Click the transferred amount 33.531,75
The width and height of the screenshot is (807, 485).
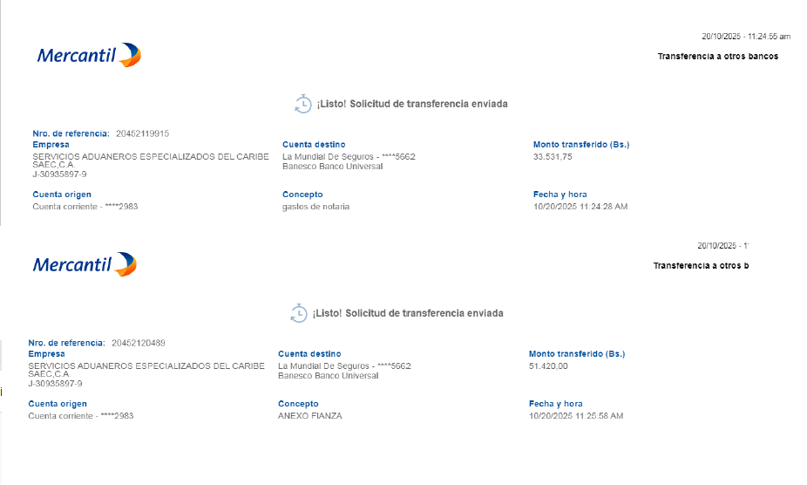click(553, 156)
